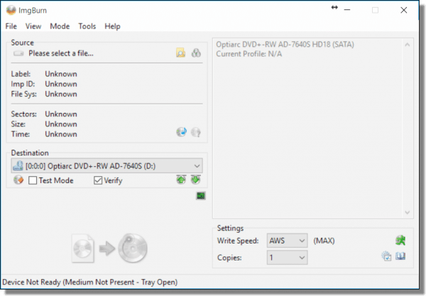Viewport: 426px width, 296px height.
Task: Uncheck the Verify checkbox
Action: tap(98, 180)
